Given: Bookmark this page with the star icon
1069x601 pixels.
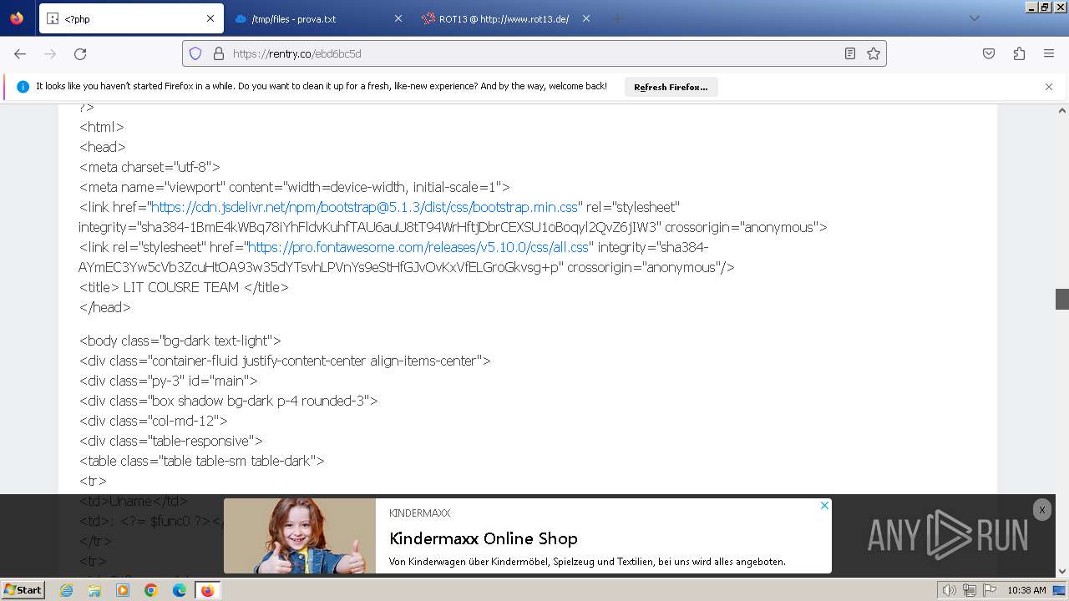Looking at the screenshot, I should click(874, 53).
